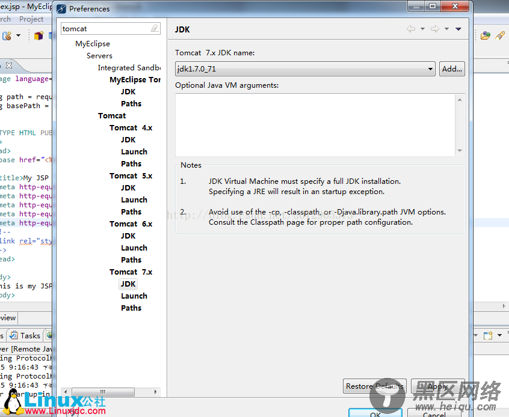Click the new console icon in the bottom panel toolbar

(488, 335)
